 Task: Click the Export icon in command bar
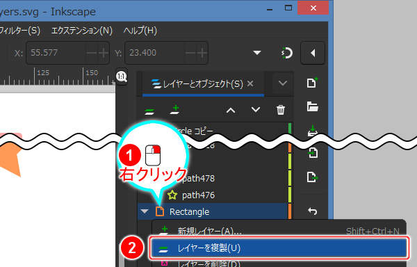[x=312, y=177]
